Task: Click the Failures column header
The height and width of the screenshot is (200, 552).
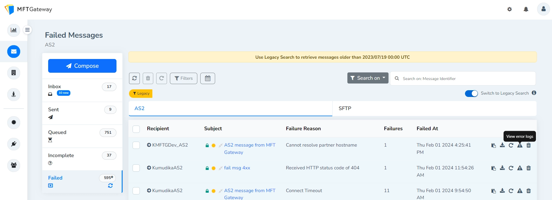Action: (393, 128)
